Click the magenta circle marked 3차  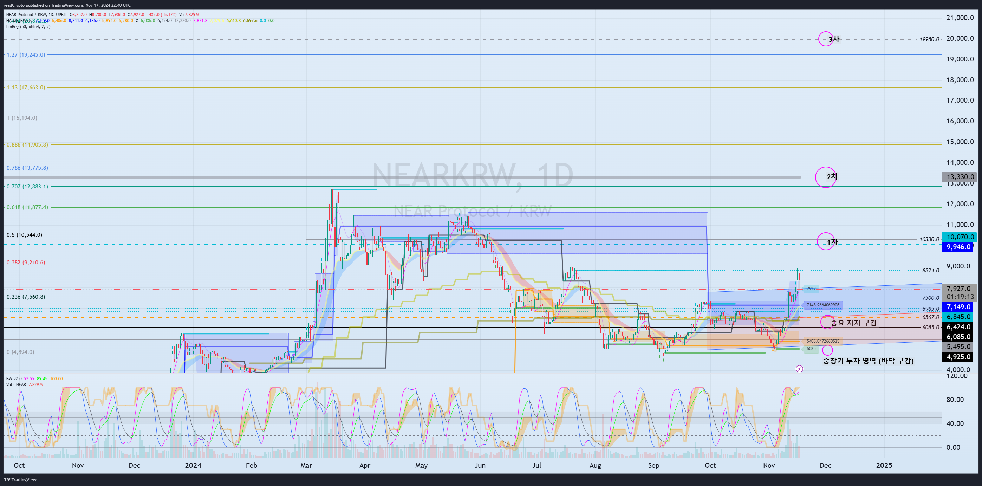(x=826, y=39)
